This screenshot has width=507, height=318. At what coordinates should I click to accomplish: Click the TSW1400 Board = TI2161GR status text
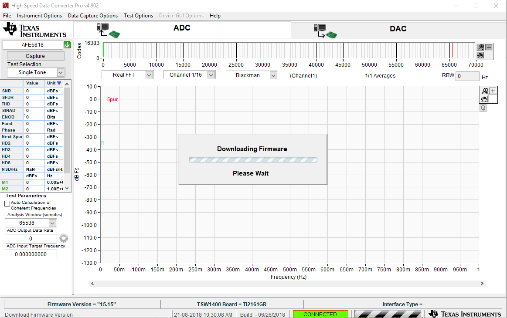tap(232, 304)
